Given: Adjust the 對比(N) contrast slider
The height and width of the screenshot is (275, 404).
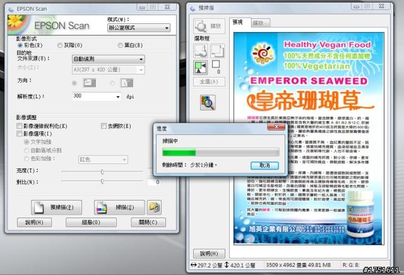Looking at the screenshot, I should coord(102,181).
